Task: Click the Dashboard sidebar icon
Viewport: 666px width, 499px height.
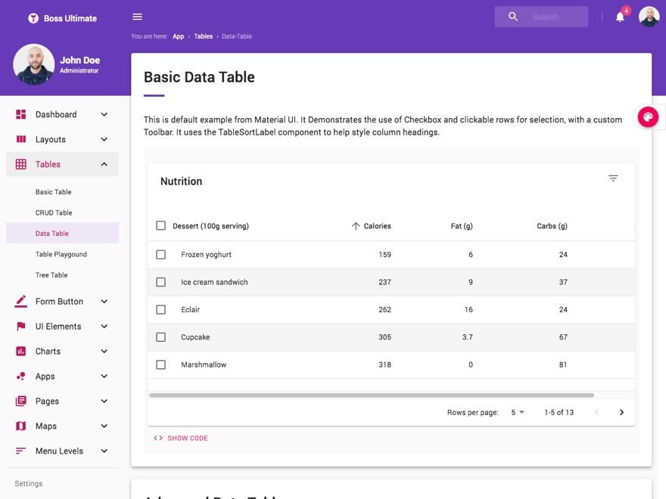Action: pos(21,114)
